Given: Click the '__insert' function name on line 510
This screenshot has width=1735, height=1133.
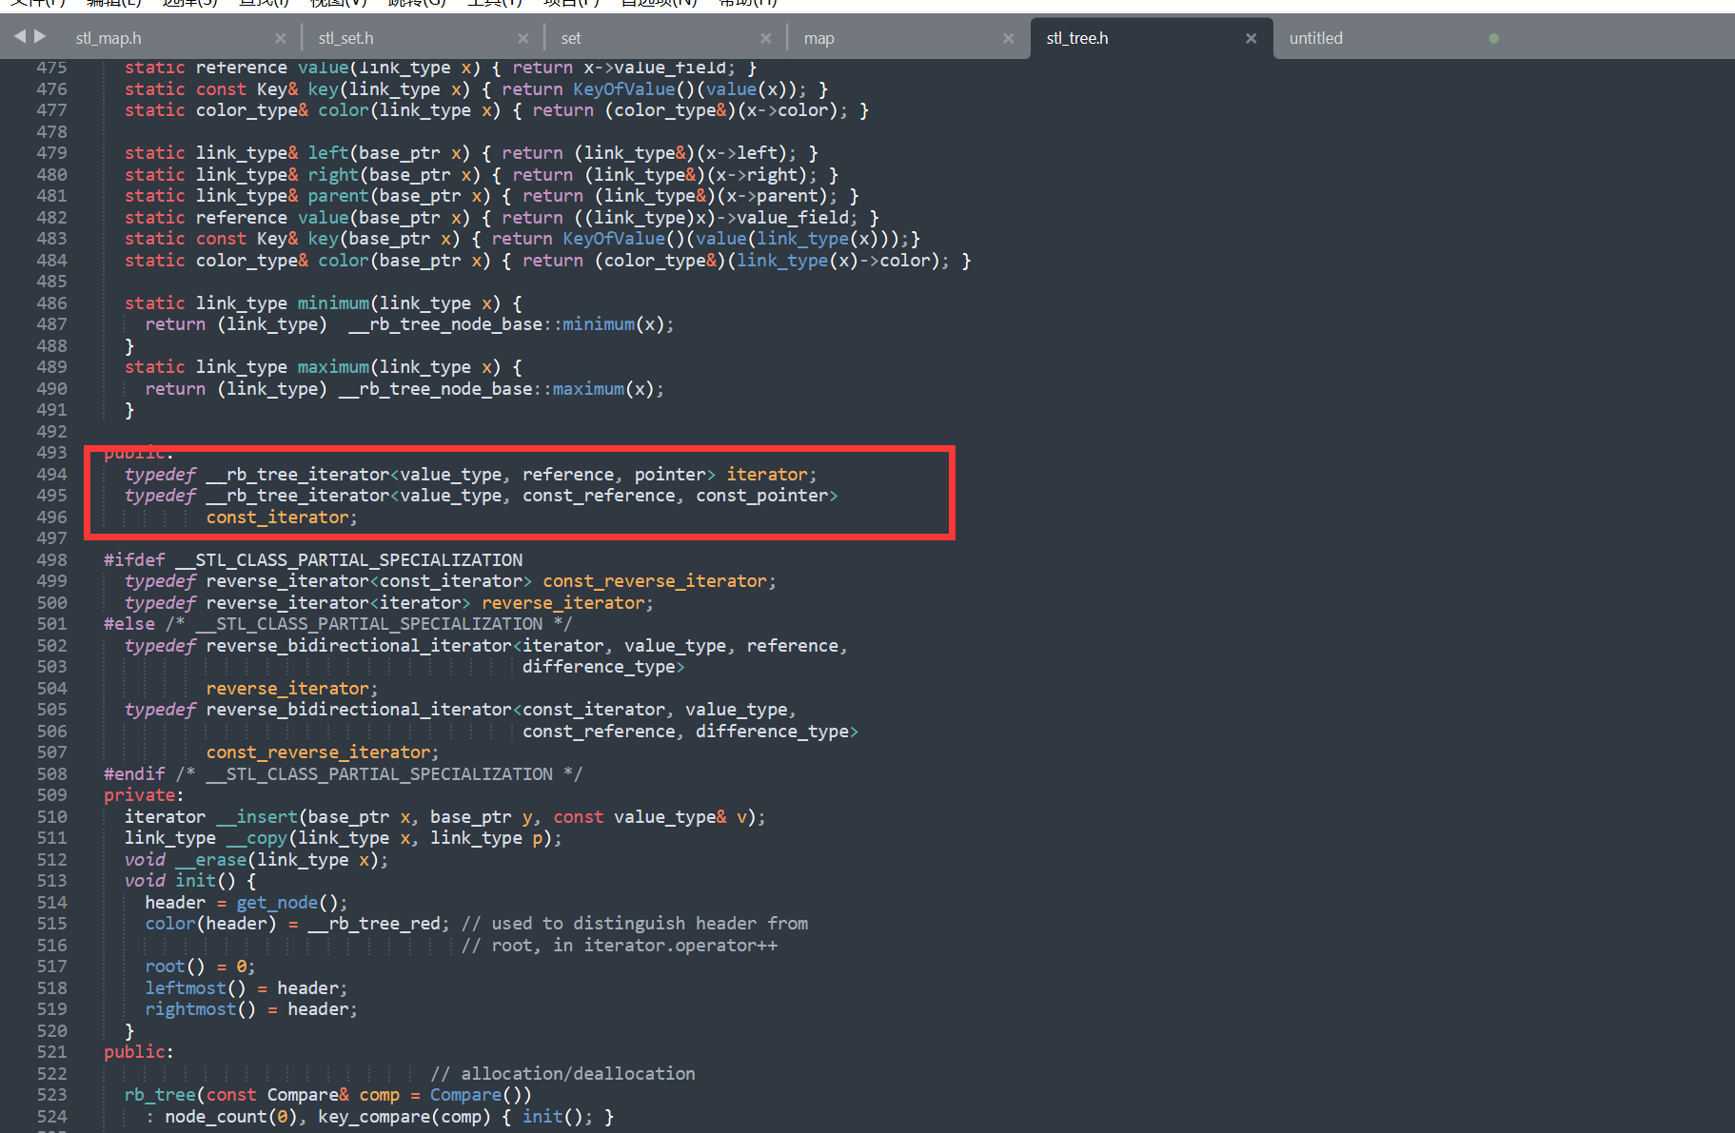Looking at the screenshot, I should (257, 817).
